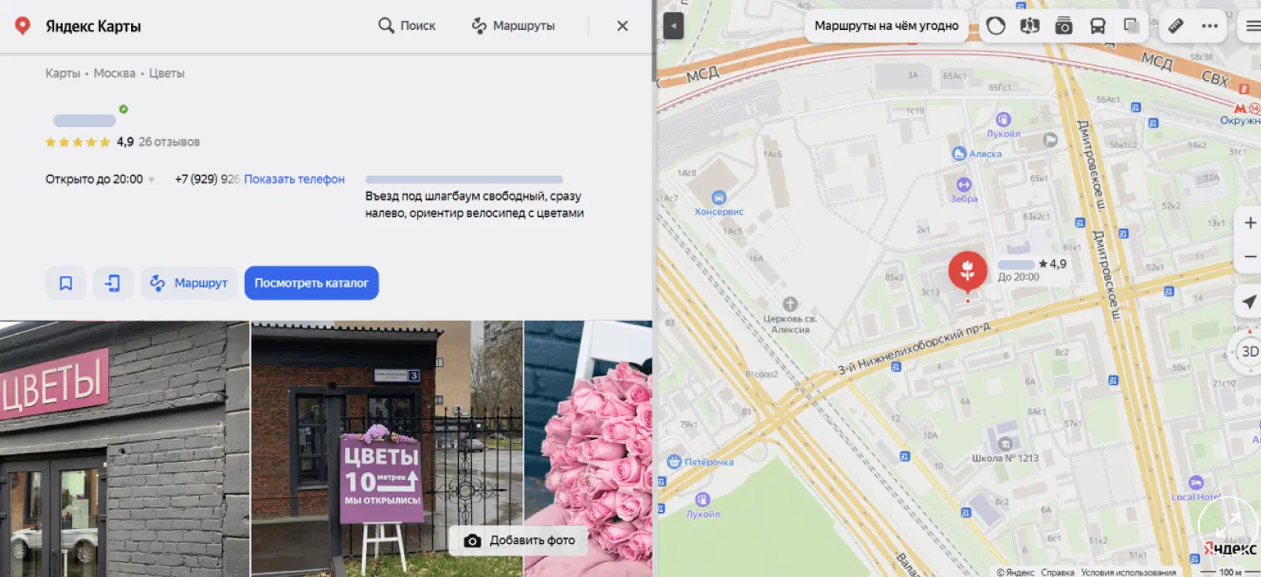1261x577 pixels.
Task: Select the Аляска map marker
Action: [x=958, y=154]
